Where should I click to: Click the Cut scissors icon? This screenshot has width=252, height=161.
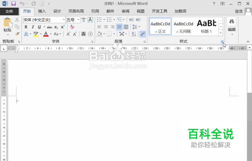pyautogui.click(x=17, y=20)
